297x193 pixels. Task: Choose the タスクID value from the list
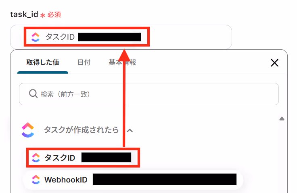(x=83, y=158)
